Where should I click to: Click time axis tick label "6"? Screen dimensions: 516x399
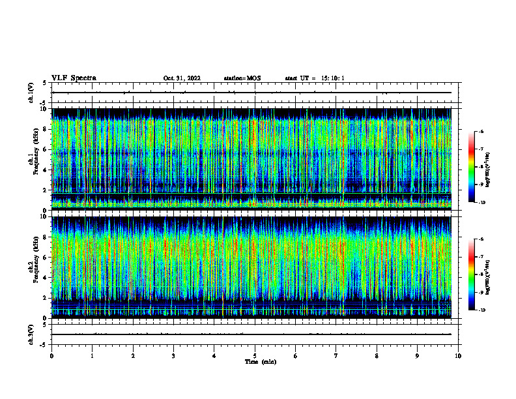tap(296, 356)
